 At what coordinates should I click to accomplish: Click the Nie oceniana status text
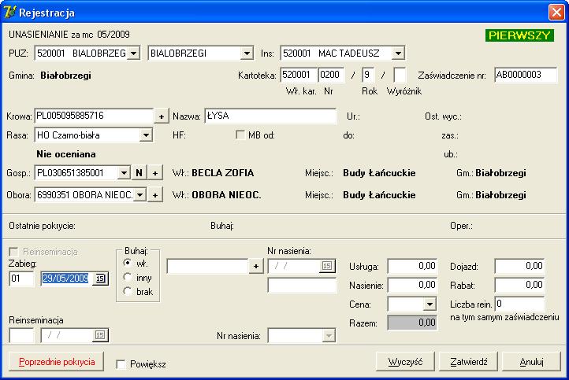pyautogui.click(x=66, y=154)
